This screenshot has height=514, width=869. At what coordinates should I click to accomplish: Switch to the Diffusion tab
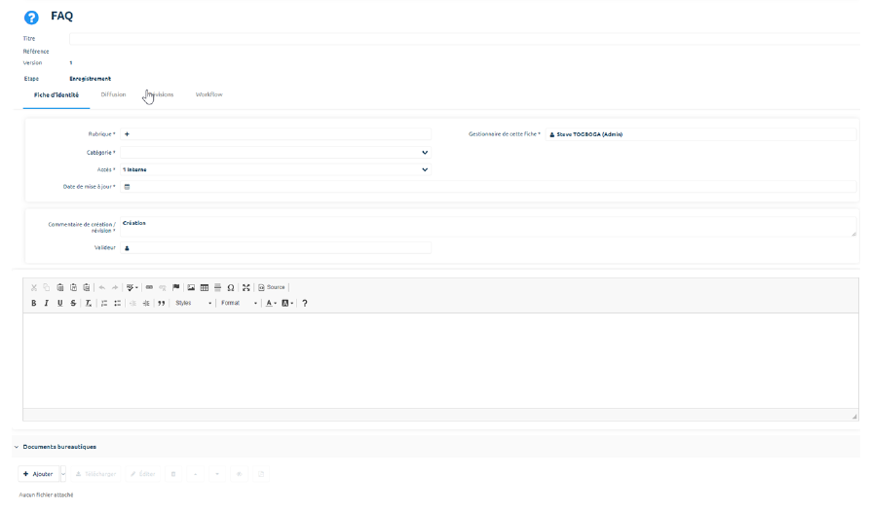click(x=113, y=94)
